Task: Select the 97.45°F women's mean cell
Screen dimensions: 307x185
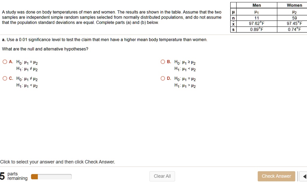Action: click(x=294, y=24)
